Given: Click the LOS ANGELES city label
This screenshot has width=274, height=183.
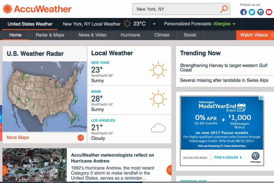Looking at the screenshot, I should point(103,120).
